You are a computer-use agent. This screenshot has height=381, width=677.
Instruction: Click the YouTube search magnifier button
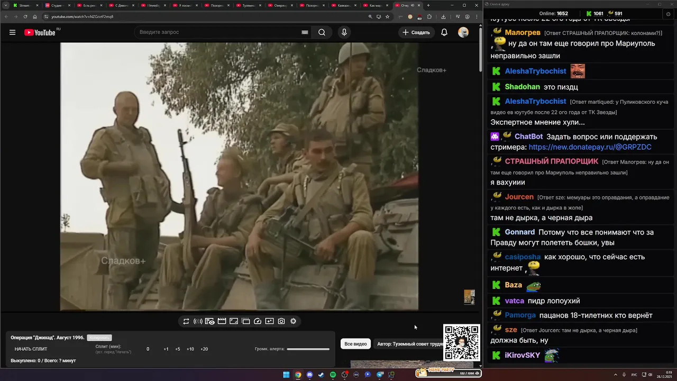point(322,32)
